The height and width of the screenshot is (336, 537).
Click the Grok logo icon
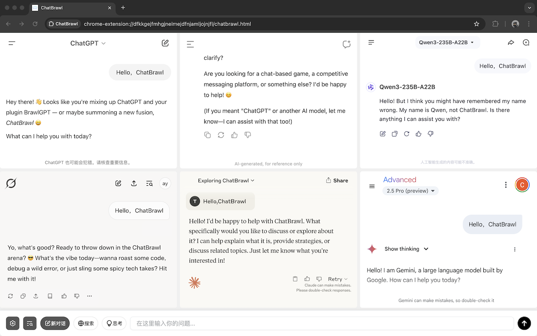pos(11,184)
